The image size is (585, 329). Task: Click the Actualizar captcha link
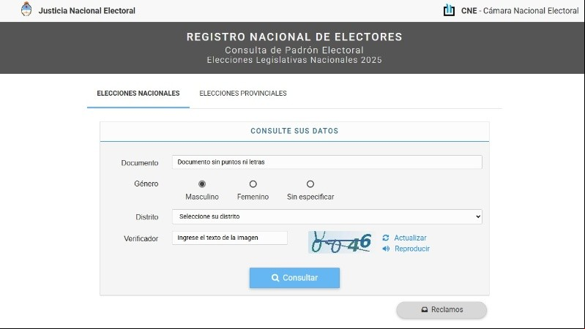pyautogui.click(x=410, y=238)
